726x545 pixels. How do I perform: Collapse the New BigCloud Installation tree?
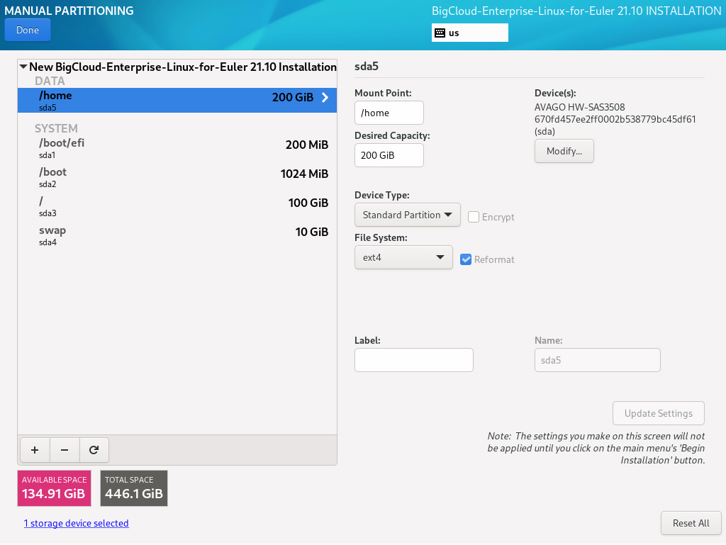tap(23, 67)
